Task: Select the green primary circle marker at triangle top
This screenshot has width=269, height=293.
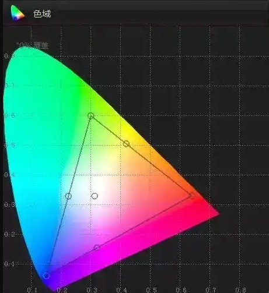Action: click(91, 116)
